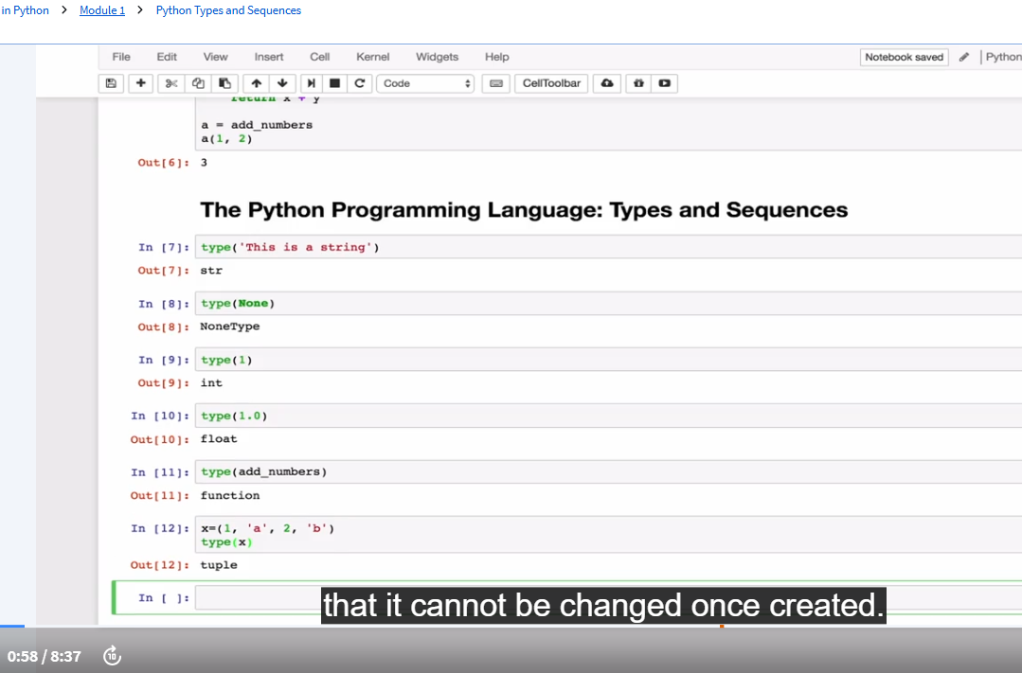Click the Python kernel name label

(x=1004, y=58)
